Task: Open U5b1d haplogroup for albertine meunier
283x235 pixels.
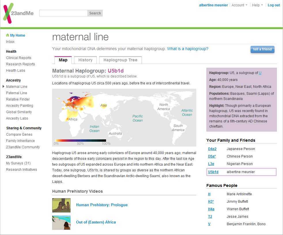Action: (x=213, y=172)
